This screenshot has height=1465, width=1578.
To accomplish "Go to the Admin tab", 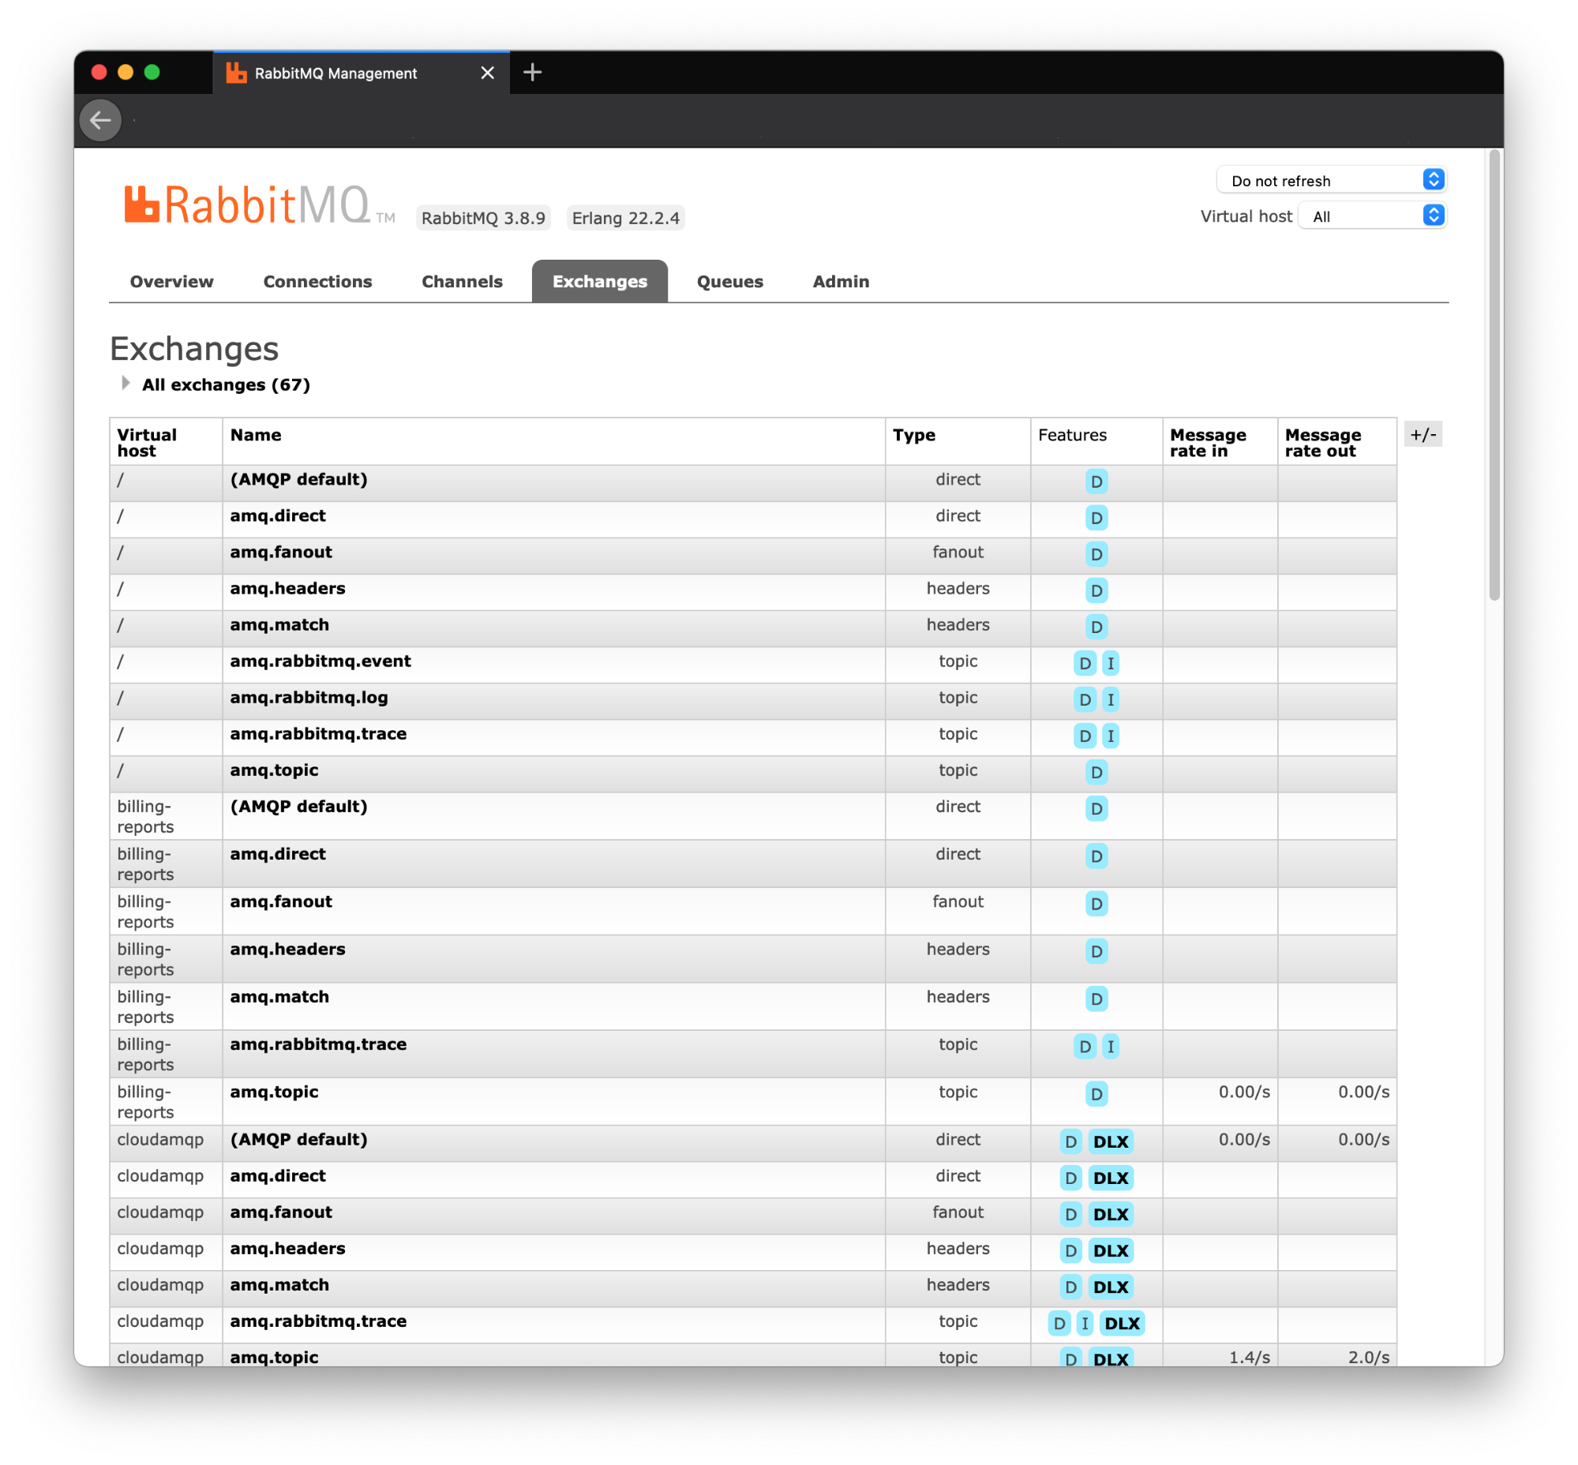I will pyautogui.click(x=841, y=282).
